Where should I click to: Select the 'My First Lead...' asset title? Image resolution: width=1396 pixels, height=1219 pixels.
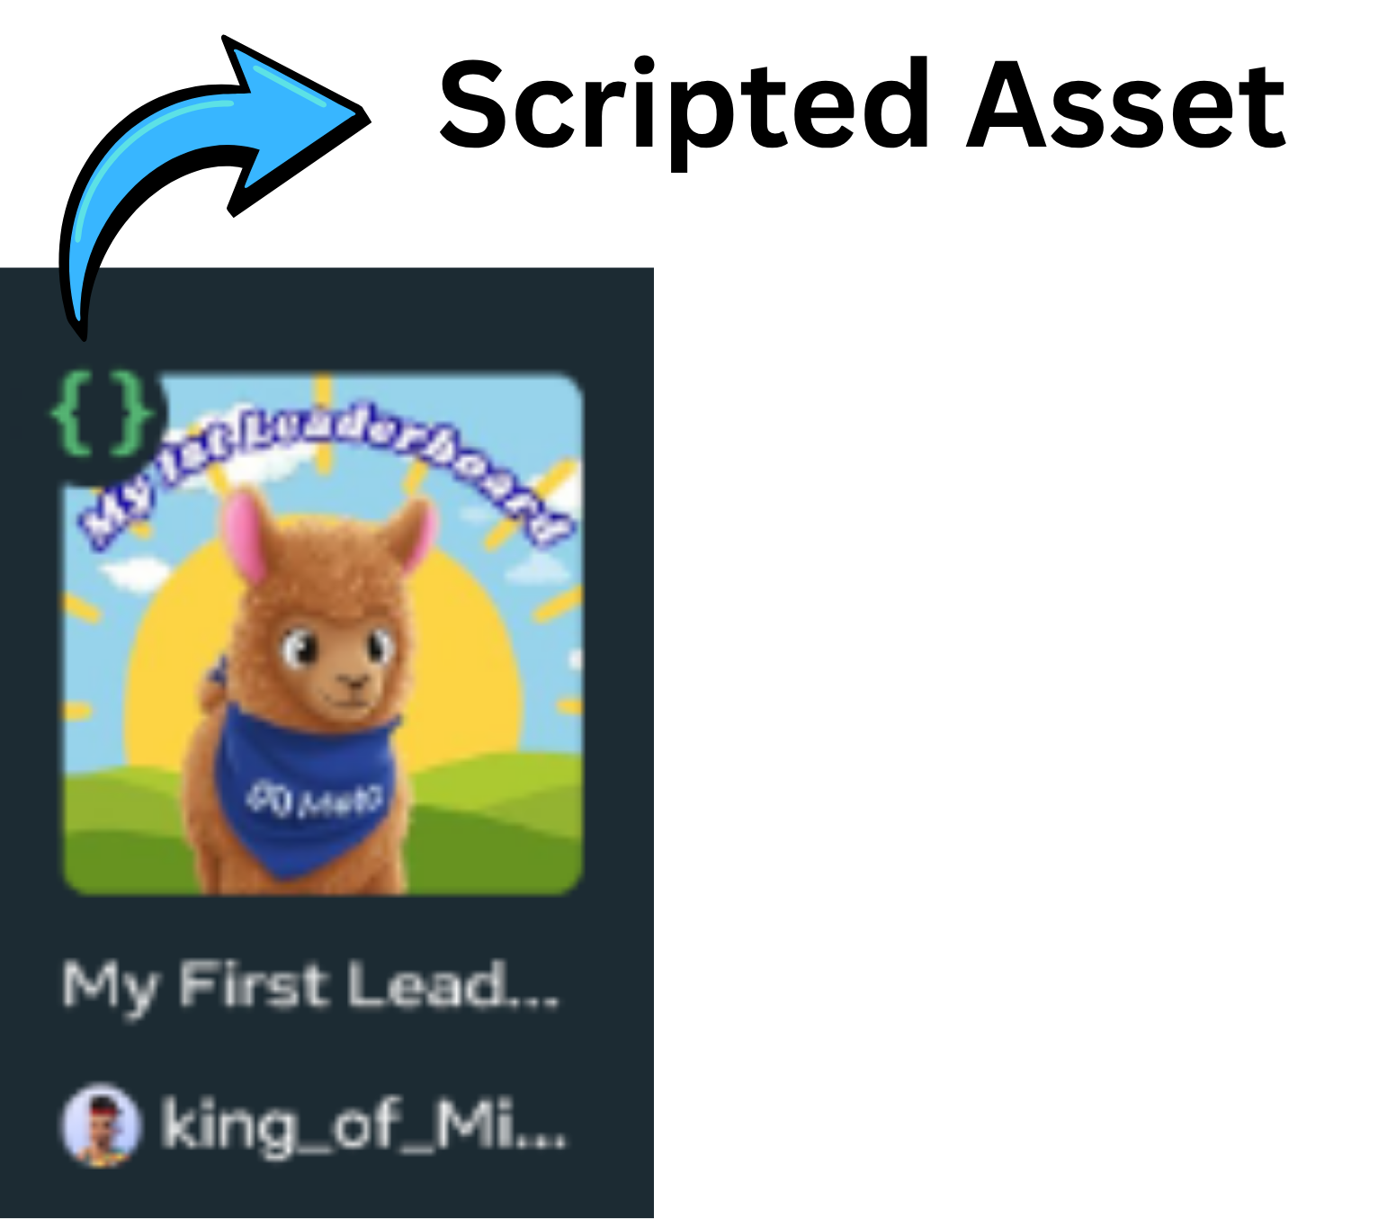pyautogui.click(x=310, y=987)
